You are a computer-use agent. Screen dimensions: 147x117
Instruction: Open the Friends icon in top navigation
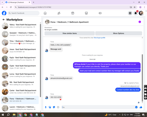[x=59, y=13]
